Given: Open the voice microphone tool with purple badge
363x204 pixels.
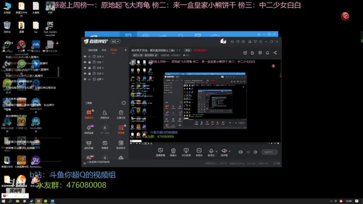Looking at the screenshot, I should tap(89, 130).
